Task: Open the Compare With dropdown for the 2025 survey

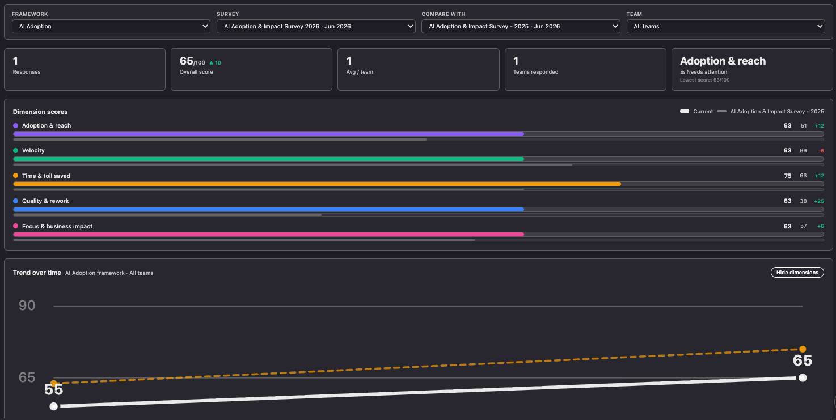Action: pyautogui.click(x=521, y=26)
